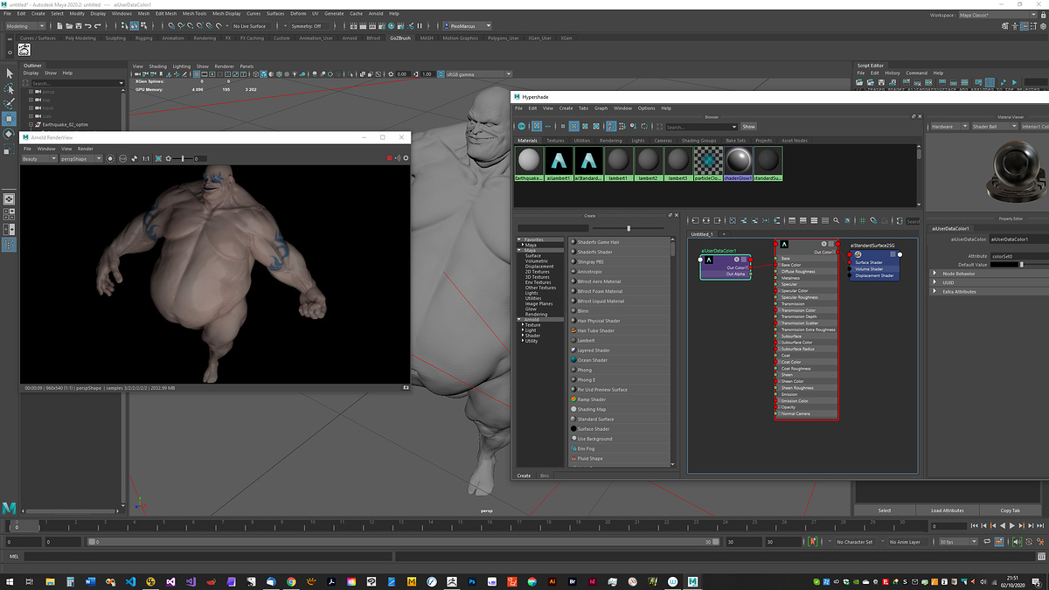Open the Graph menu in Hypershade
This screenshot has height=590, width=1049.
coord(601,108)
